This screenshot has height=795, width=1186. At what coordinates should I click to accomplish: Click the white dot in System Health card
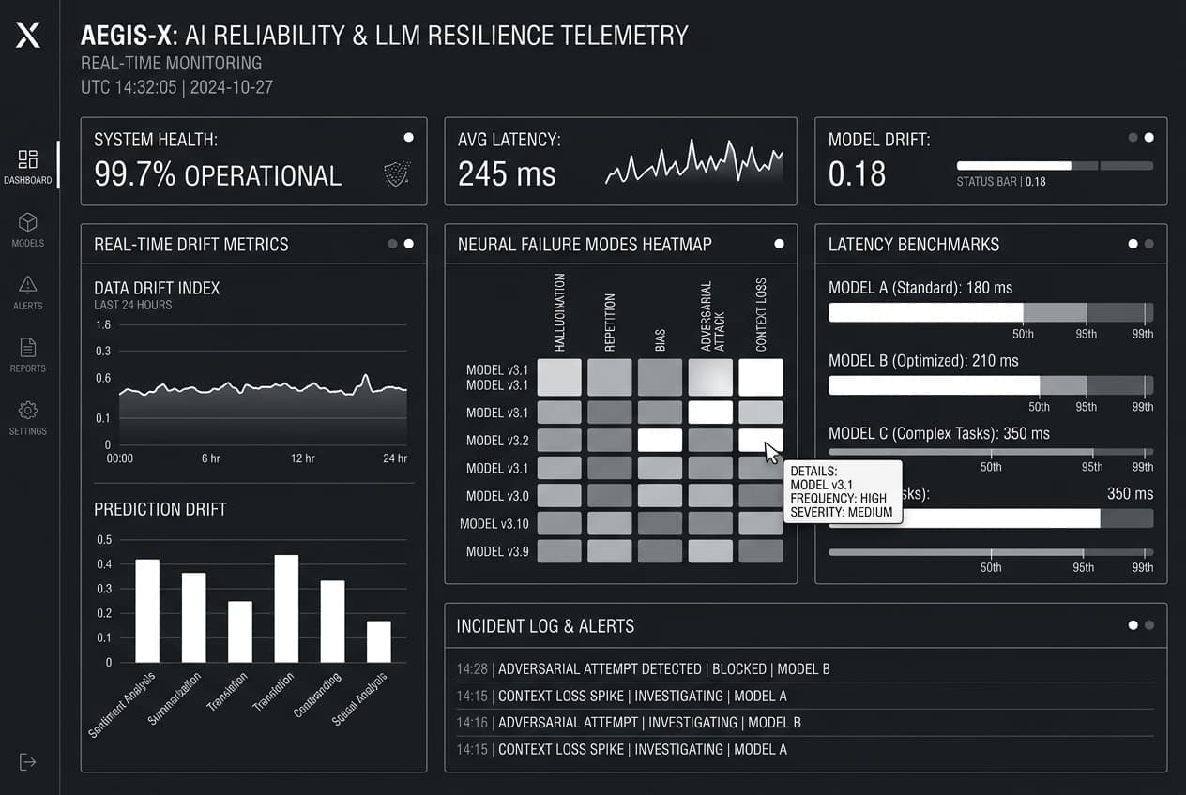(408, 137)
